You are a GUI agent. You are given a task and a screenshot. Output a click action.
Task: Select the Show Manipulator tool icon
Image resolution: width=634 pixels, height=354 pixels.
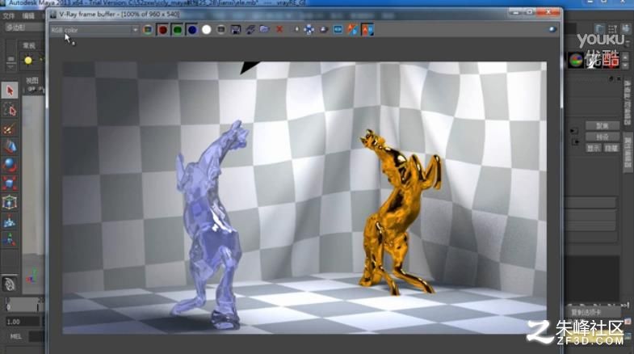pos(10,239)
